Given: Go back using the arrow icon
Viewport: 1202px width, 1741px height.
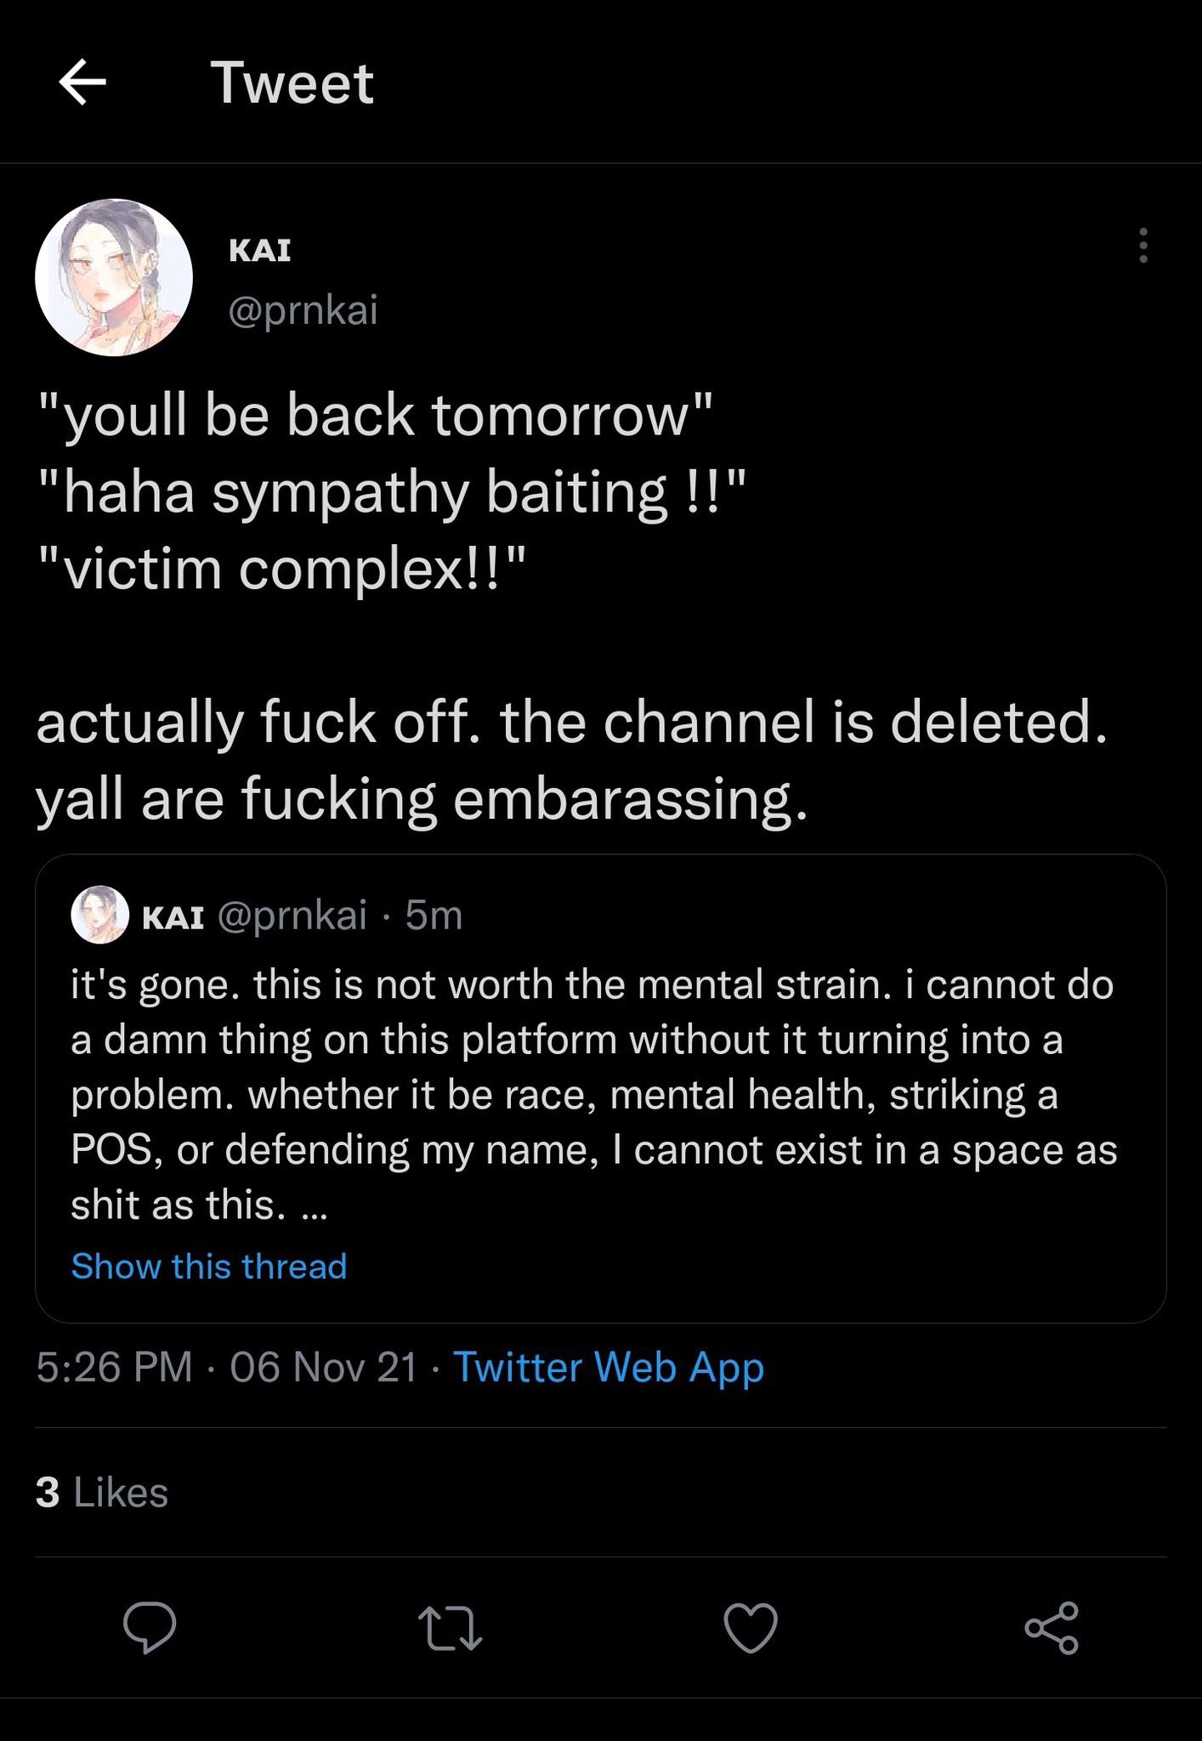Looking at the screenshot, I should [82, 82].
